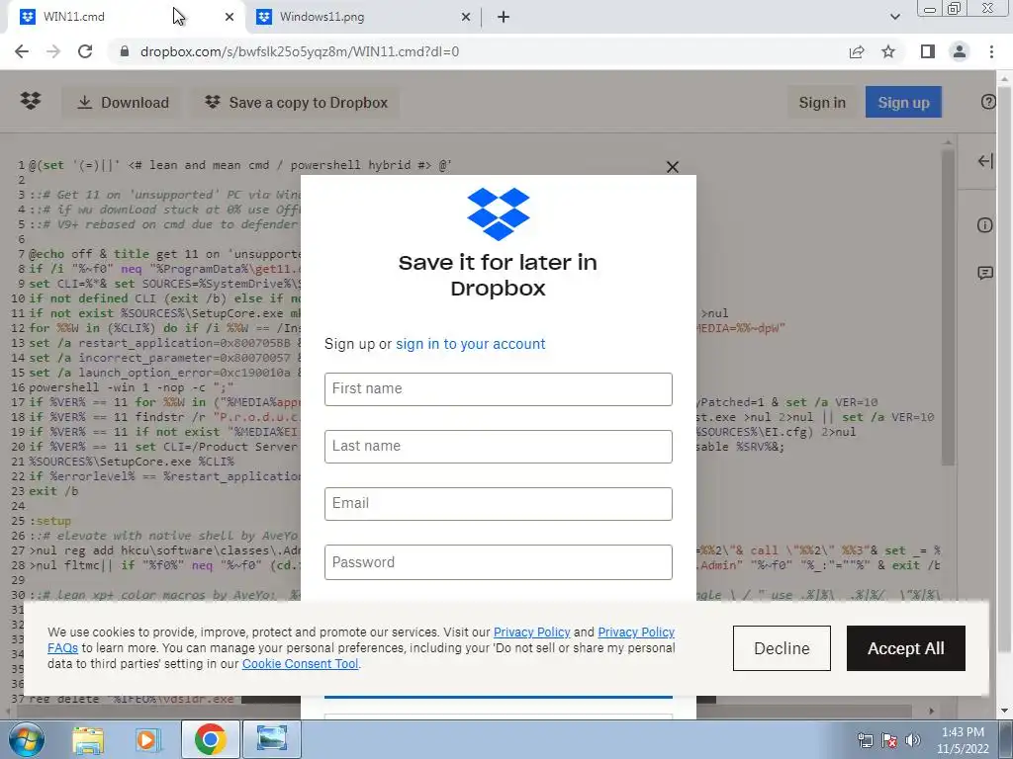Image resolution: width=1013 pixels, height=759 pixels.
Task: Reload the current page
Action: pyautogui.click(x=85, y=51)
